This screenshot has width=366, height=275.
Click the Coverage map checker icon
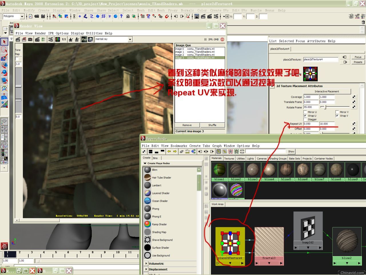[354, 97]
